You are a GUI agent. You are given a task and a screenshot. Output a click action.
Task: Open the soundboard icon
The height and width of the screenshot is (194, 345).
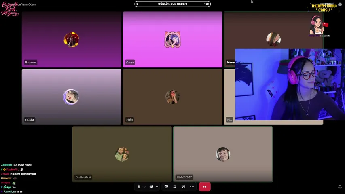pyautogui.click(x=183, y=187)
